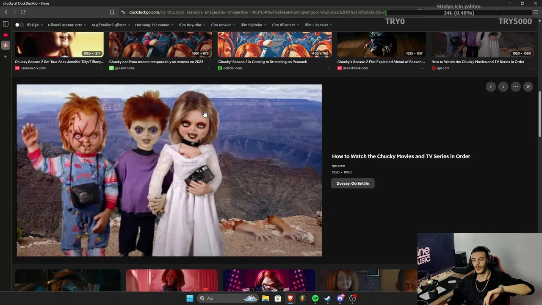Open more options for collider.com result

pyautogui.click(x=328, y=68)
